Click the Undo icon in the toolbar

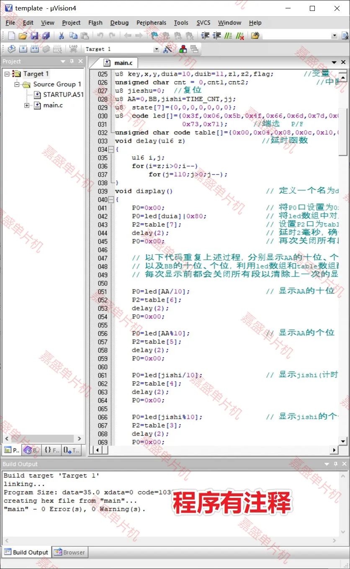pyautogui.click(x=100, y=35)
